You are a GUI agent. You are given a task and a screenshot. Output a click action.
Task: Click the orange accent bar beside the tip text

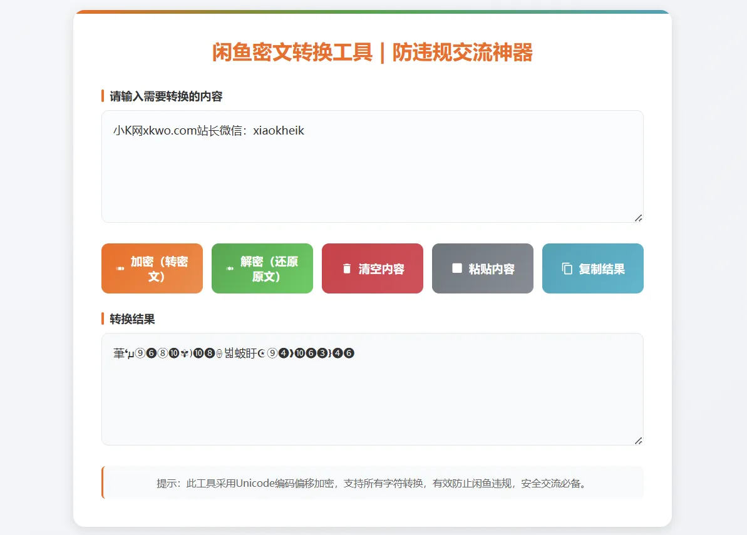click(x=103, y=483)
